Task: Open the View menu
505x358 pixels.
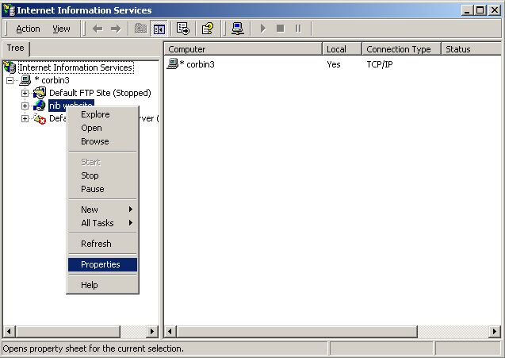Action: coord(61,29)
